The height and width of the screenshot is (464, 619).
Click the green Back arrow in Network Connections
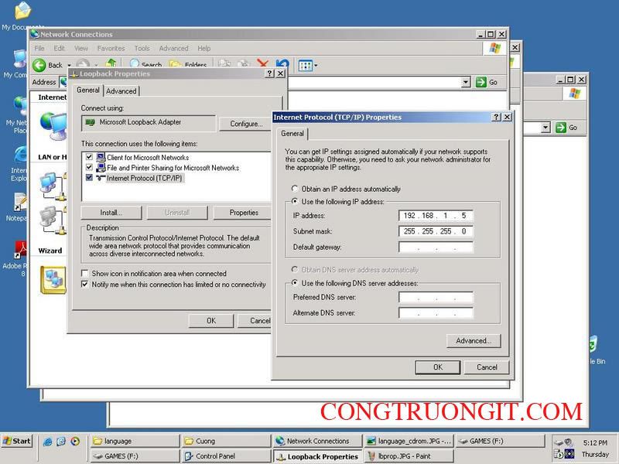coord(39,65)
